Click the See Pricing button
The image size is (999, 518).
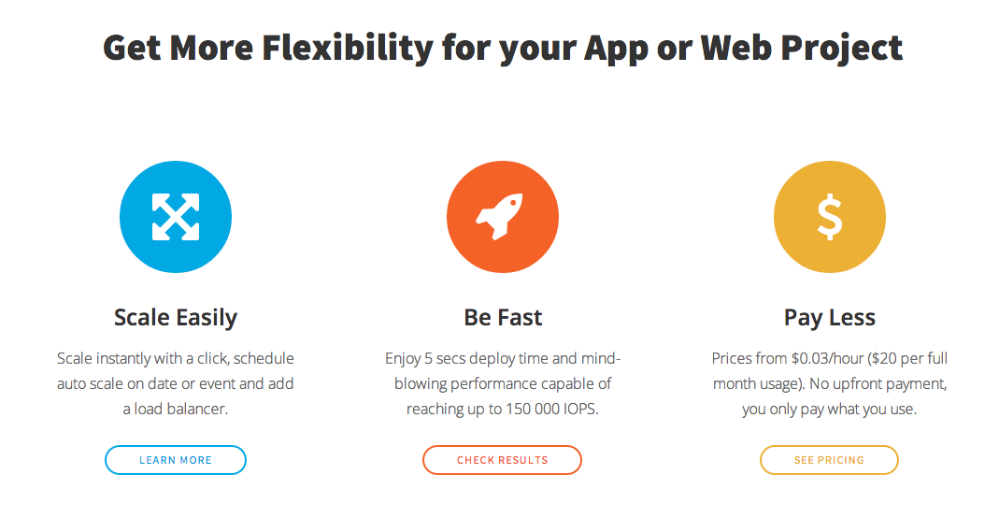coord(829,460)
